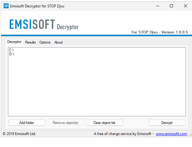Start decryption with the Decrypt button
The height and width of the screenshot is (147, 192).
point(167,123)
